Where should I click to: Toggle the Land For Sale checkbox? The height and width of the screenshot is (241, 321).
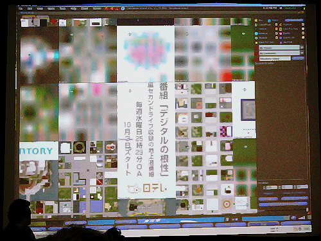303,29
